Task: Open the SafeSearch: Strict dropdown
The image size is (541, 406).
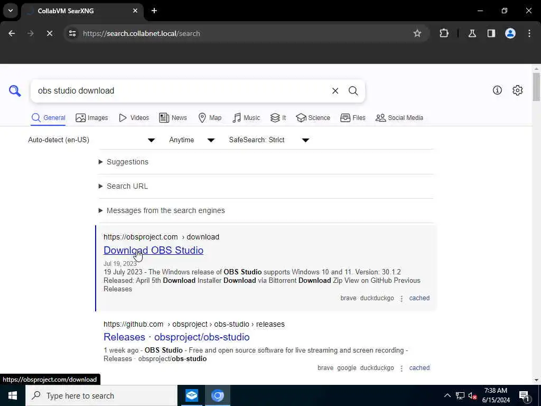Action: (x=269, y=140)
